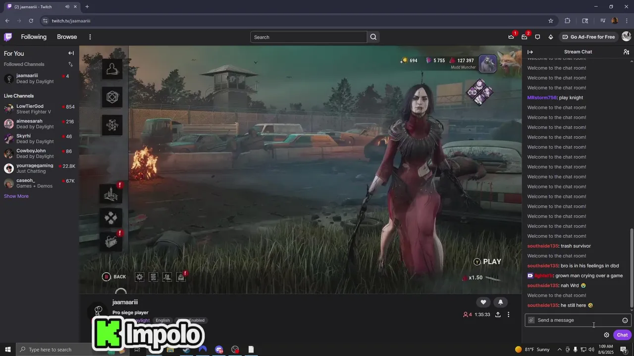Click the Send a message field

pyautogui.click(x=578, y=320)
